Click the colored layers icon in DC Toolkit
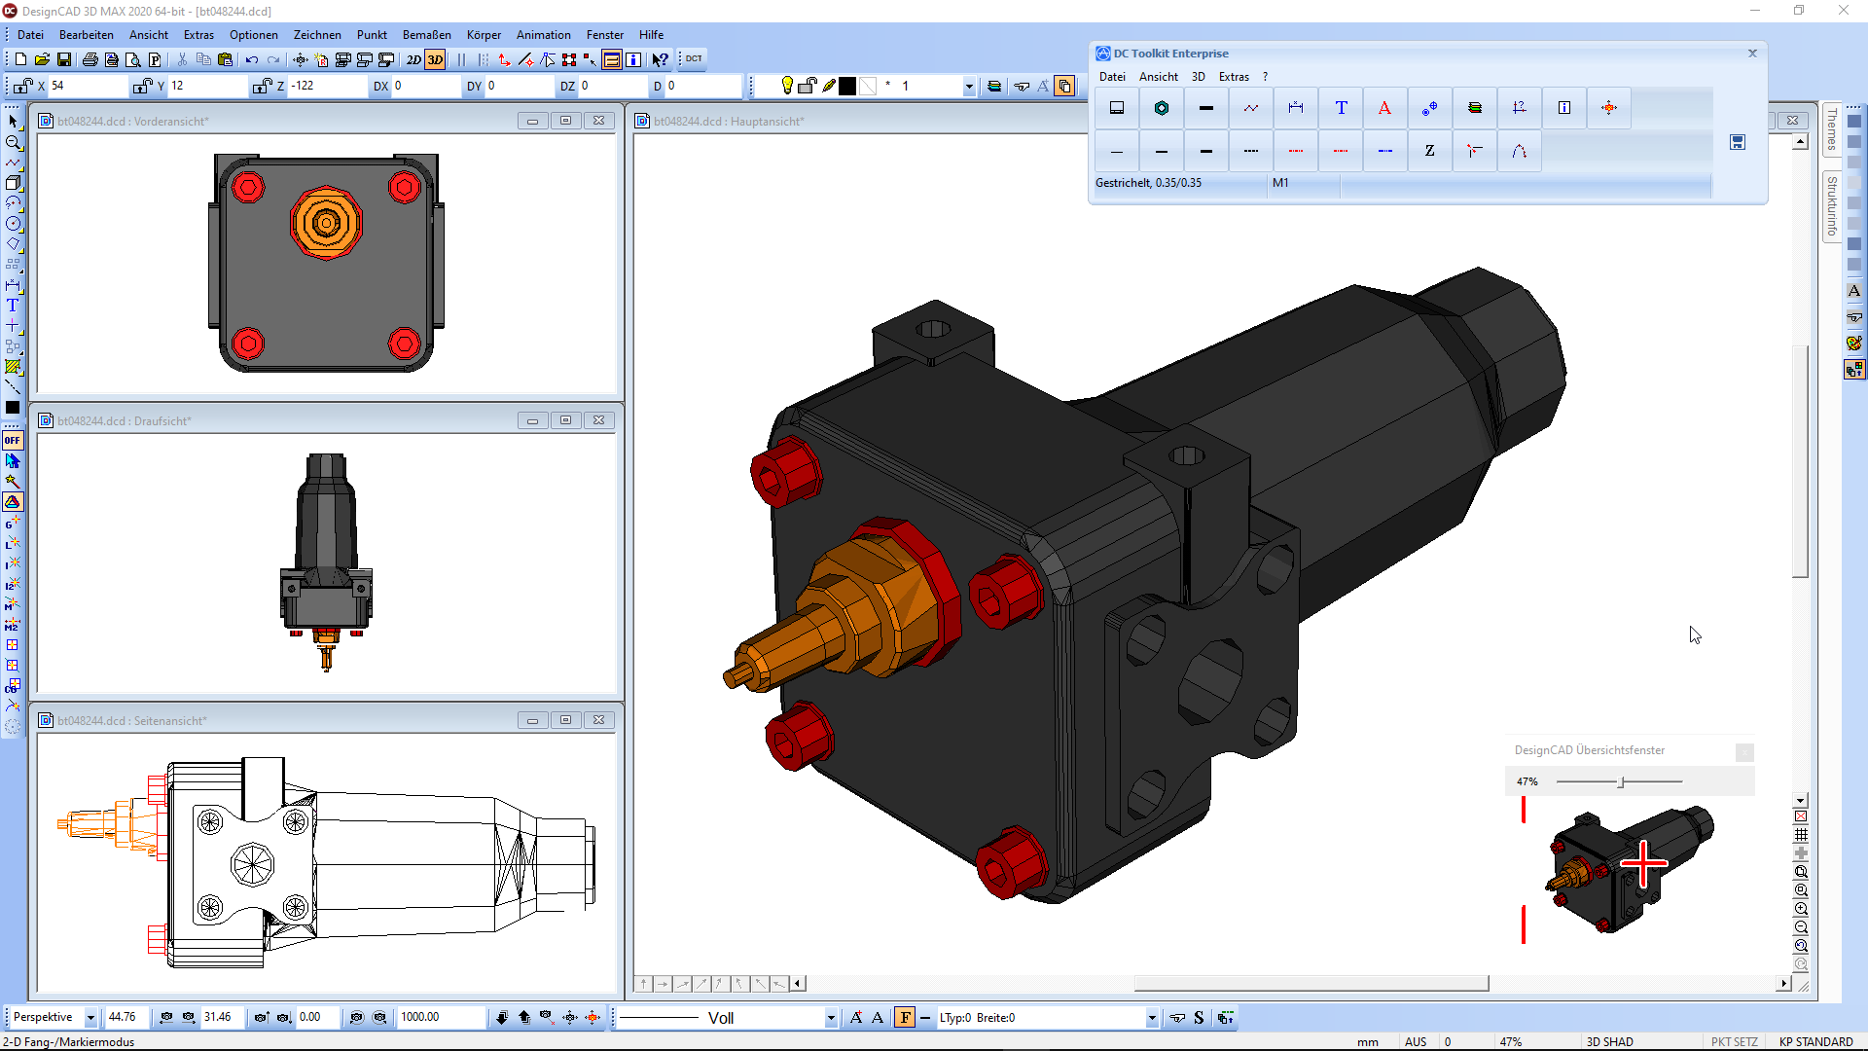1868x1051 pixels. click(1475, 108)
